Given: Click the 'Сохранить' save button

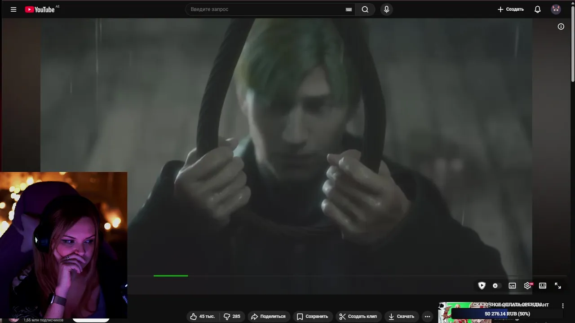Looking at the screenshot, I should point(312,316).
